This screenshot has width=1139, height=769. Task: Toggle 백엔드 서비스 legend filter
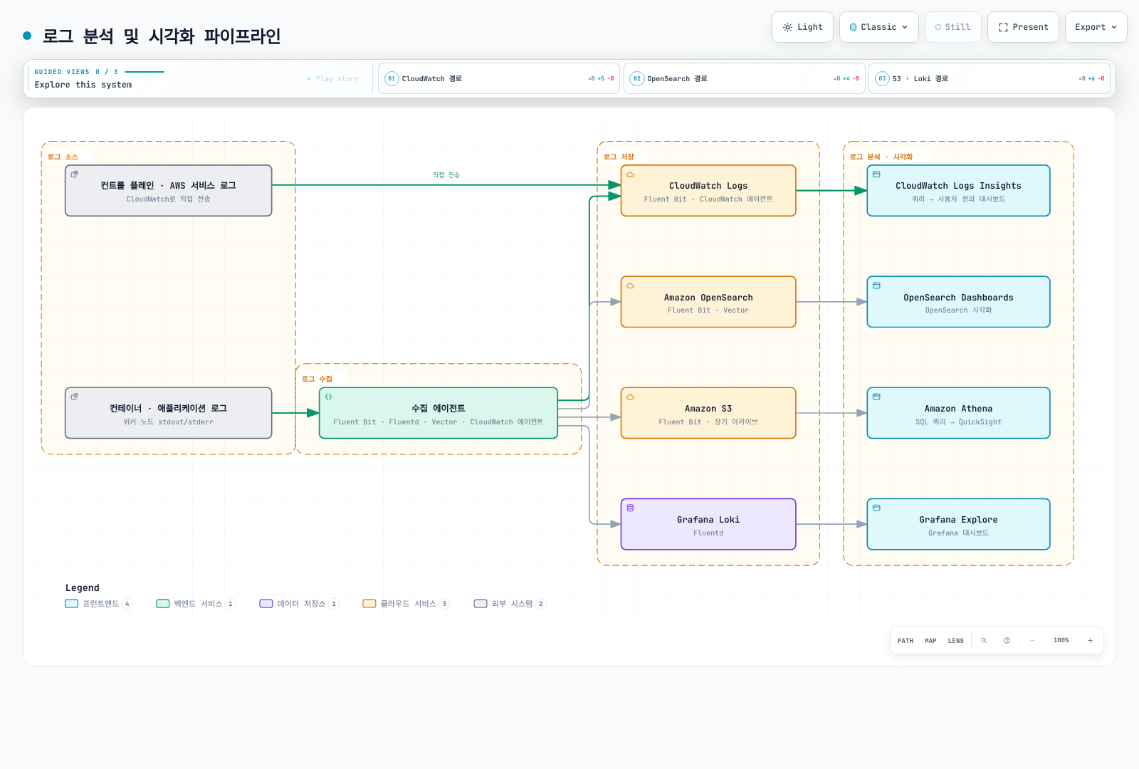pos(196,604)
